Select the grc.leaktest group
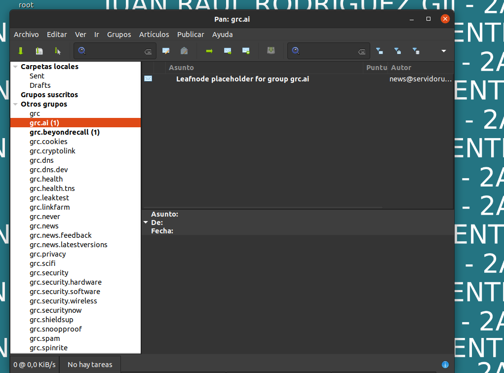The image size is (504, 373). tap(49, 197)
